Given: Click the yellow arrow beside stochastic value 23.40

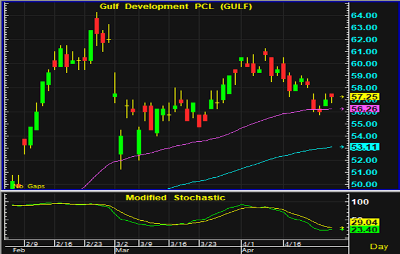Looking at the screenshot, I should tap(343, 228).
